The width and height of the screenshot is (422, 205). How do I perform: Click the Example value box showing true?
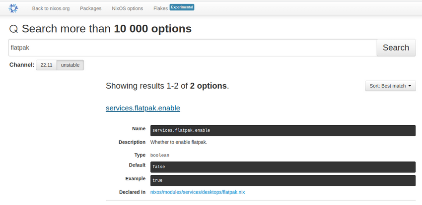(282, 180)
